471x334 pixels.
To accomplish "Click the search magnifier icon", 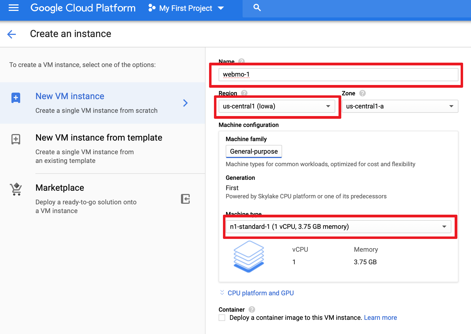I will pos(257,8).
